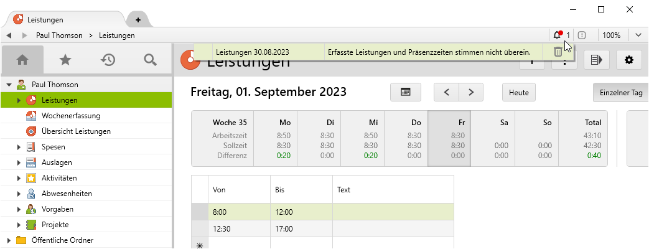
Task: Delete the notification with the trash icon
Action: point(558,52)
